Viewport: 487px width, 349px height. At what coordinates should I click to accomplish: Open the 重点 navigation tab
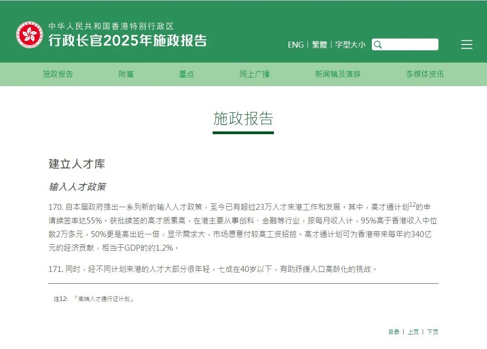click(x=186, y=74)
